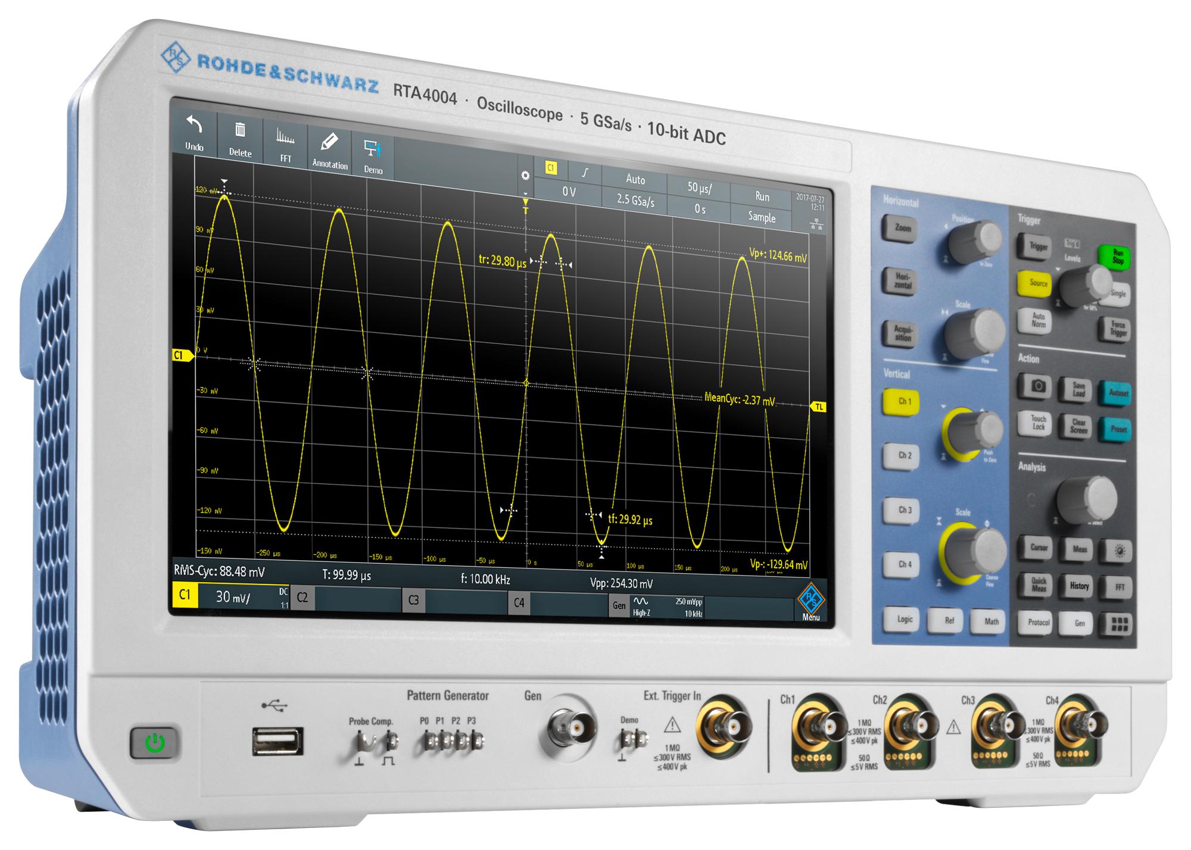This screenshot has width=1191, height=850.
Task: Tap the yellow TL trigger level marker
Action: click(818, 407)
